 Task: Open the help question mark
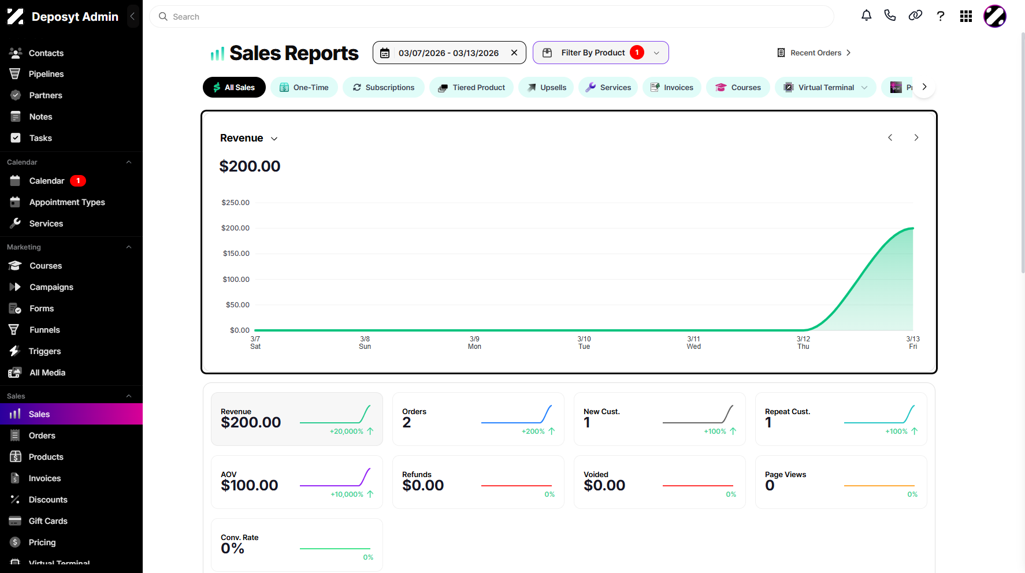[941, 16]
